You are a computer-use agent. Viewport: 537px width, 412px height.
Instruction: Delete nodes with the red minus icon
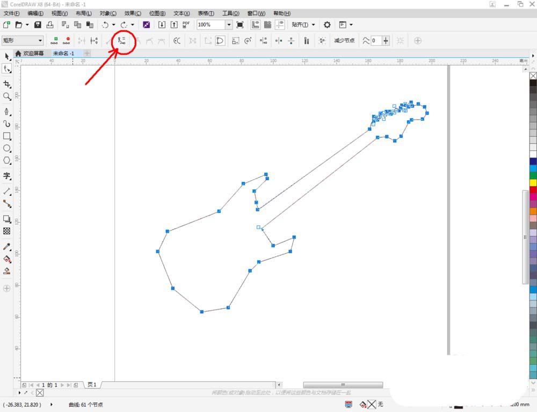67,41
